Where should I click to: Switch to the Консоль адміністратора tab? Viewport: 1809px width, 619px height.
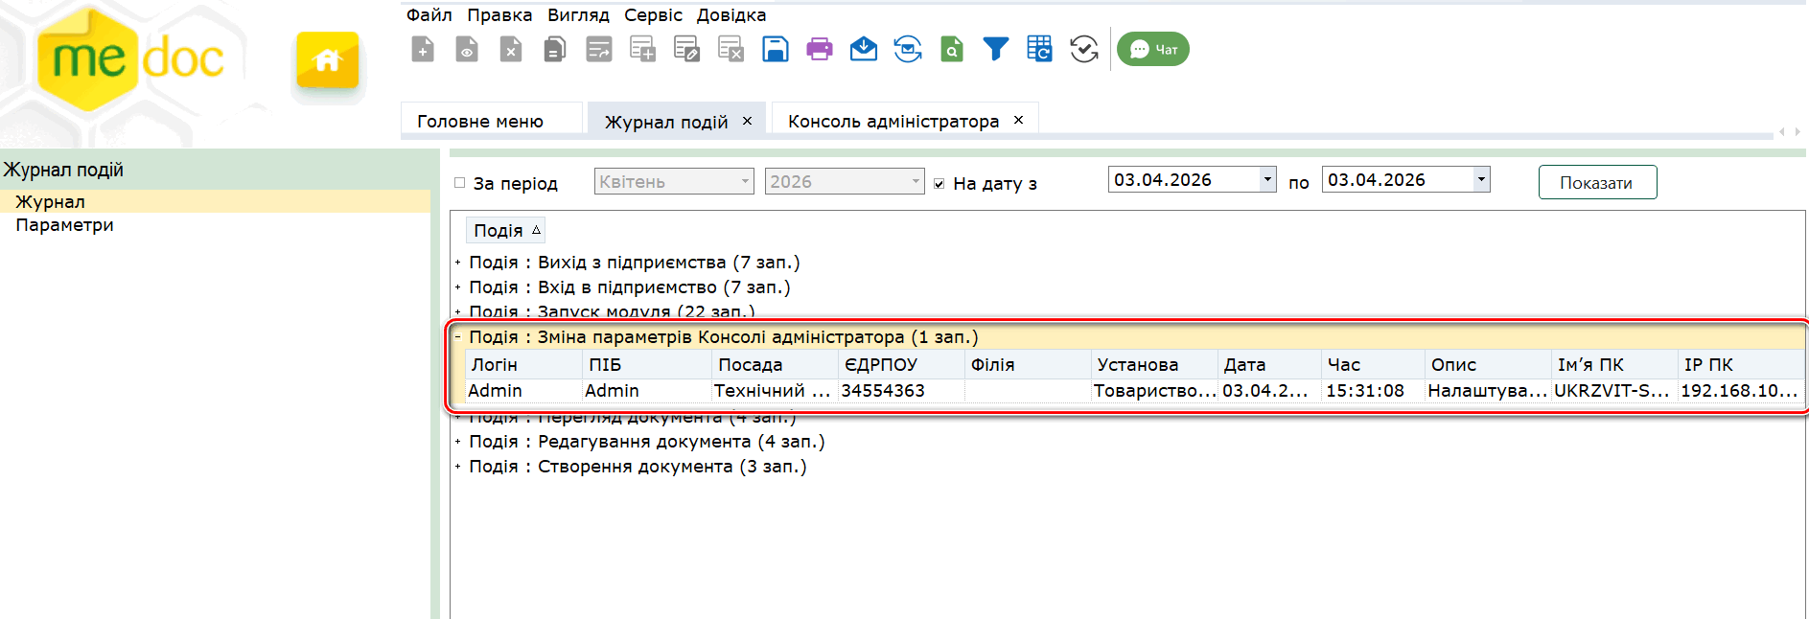893,122
